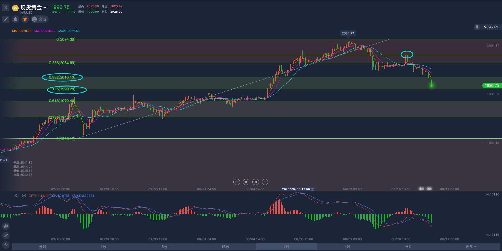Open MACD indicator settings hexagon icon

[x=24, y=196]
